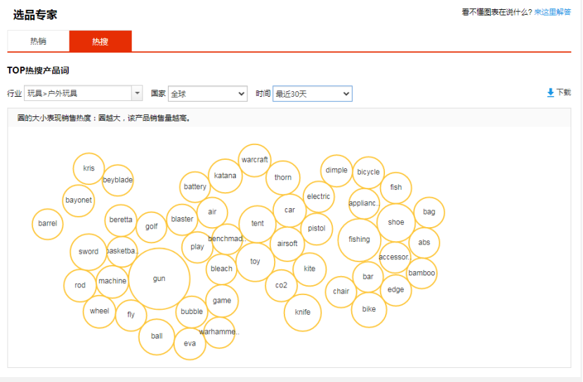The image size is (583, 382).
Task: Click the warcraft bubble
Action: click(x=254, y=160)
